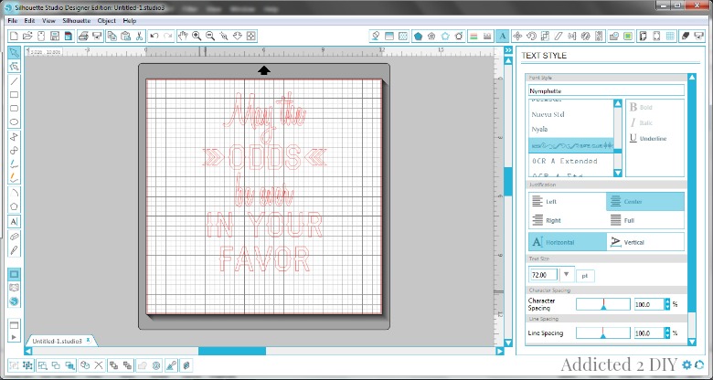This screenshot has height=380, width=713.
Task: Click the font name input field
Action: click(606, 90)
